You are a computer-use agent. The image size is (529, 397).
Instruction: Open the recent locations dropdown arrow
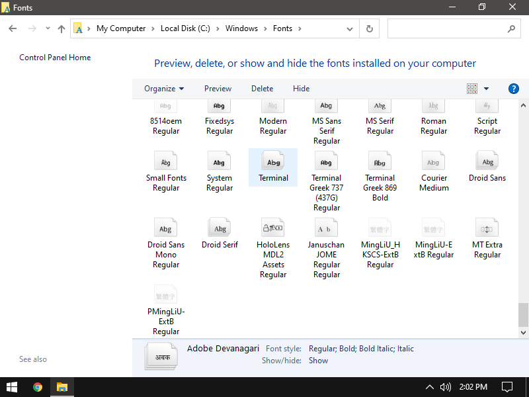click(x=48, y=28)
